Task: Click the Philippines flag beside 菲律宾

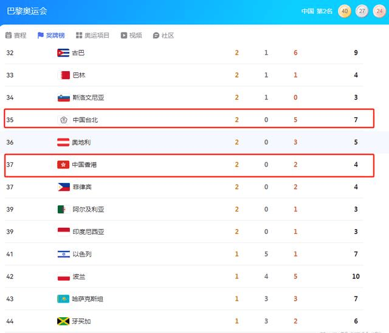Action: click(x=64, y=187)
